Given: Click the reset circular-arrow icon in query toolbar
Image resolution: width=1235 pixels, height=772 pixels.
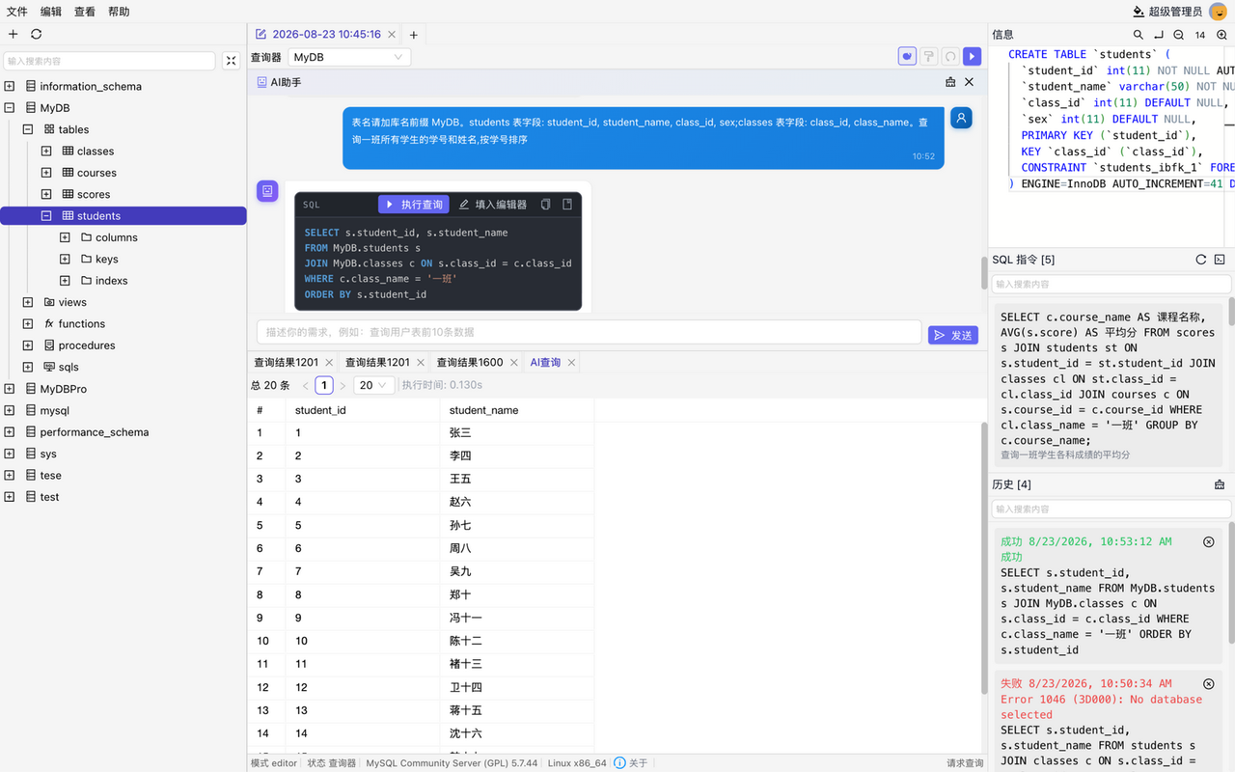Looking at the screenshot, I should coord(950,57).
